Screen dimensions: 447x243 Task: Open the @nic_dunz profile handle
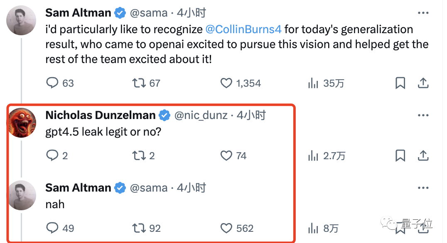coord(201,116)
